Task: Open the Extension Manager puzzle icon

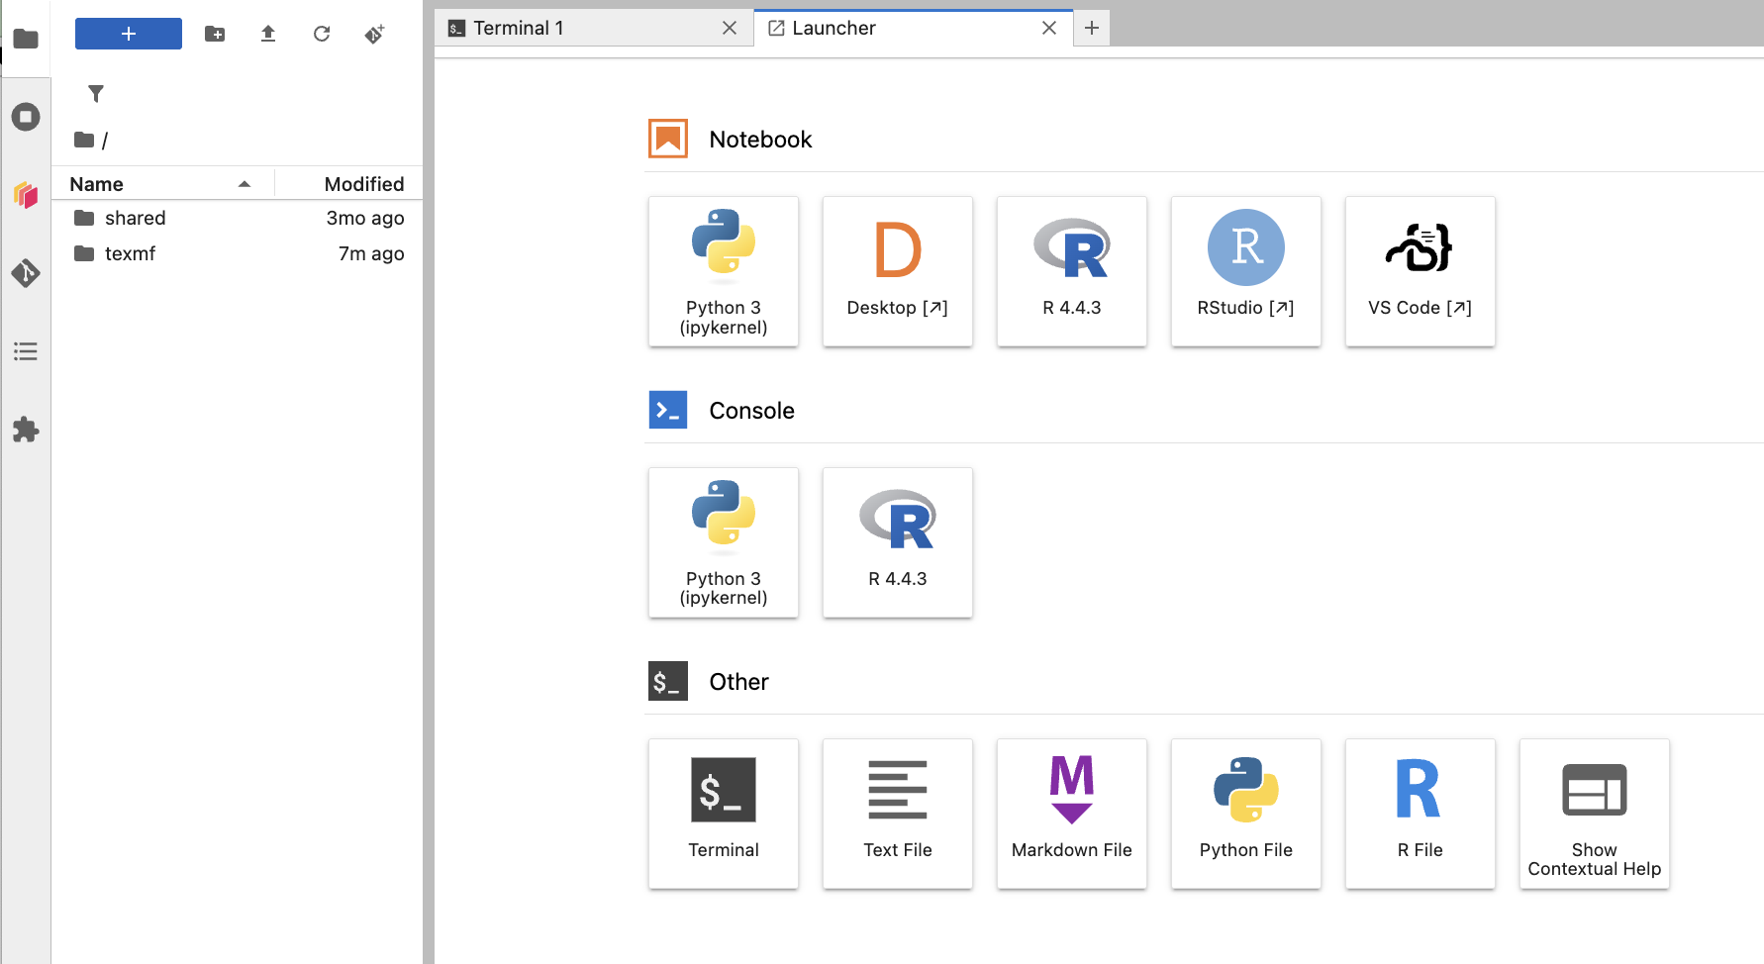Action: [x=26, y=430]
